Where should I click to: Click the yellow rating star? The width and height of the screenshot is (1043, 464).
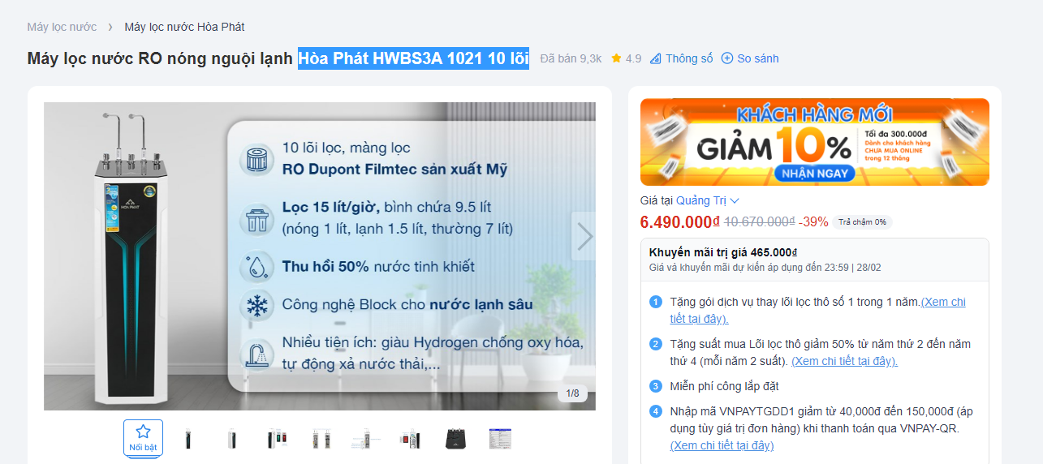tap(617, 58)
